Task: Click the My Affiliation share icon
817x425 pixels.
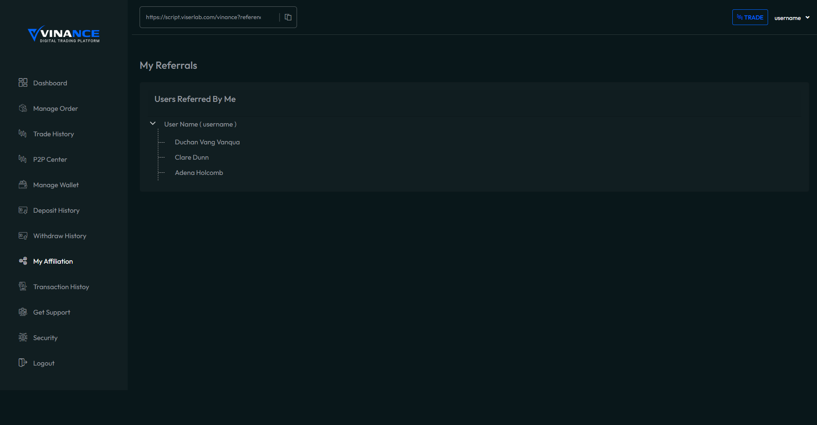Action: pos(23,261)
